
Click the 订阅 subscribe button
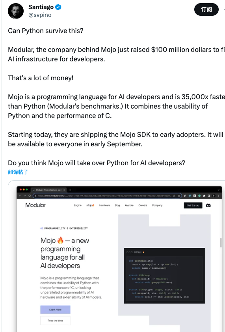[x=206, y=9]
